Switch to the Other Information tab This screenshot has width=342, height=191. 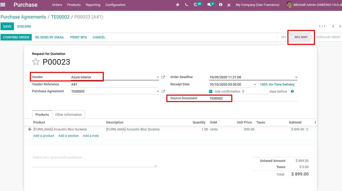pos(69,114)
